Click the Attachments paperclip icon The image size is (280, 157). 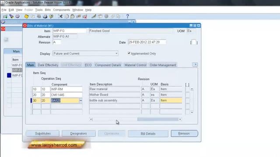(112, 17)
